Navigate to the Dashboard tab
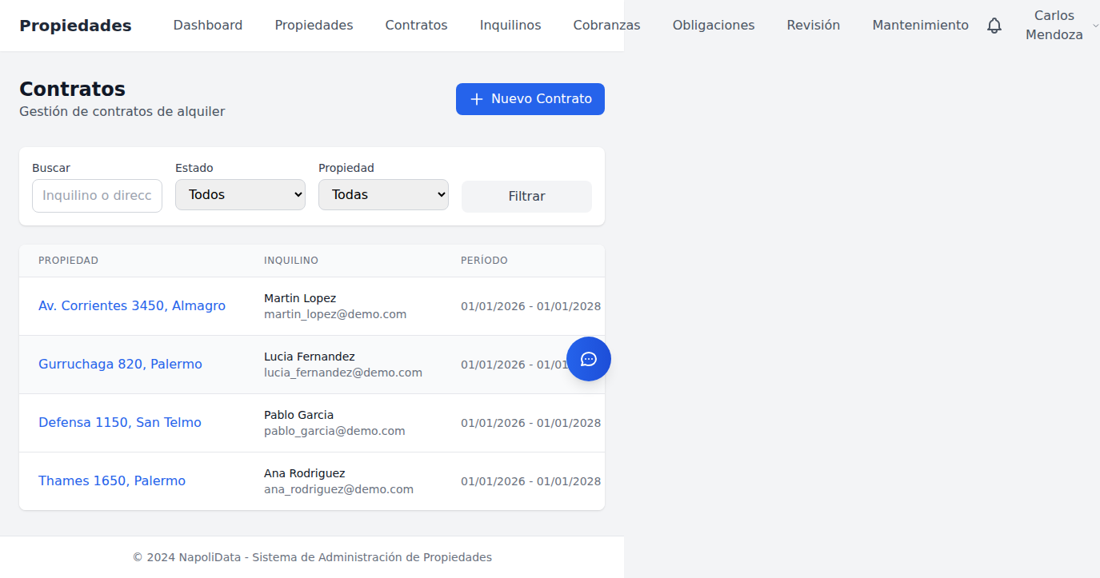Screen dimensions: 1100x578 coord(207,25)
